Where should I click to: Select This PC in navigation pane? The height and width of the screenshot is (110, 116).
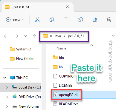[x=19, y=78]
